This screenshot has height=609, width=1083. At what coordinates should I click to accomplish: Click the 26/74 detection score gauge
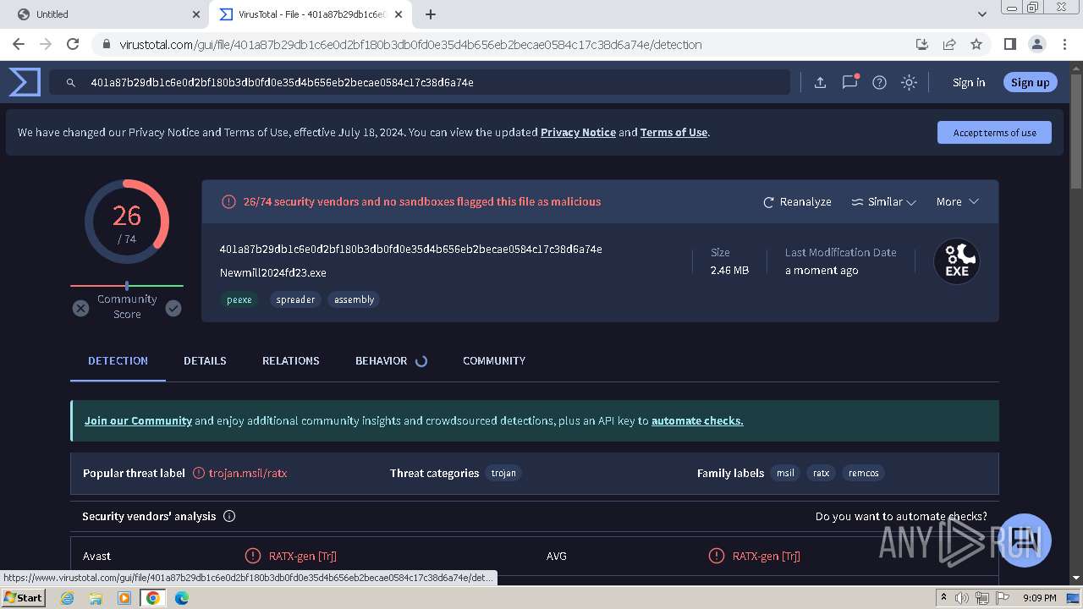click(x=127, y=222)
